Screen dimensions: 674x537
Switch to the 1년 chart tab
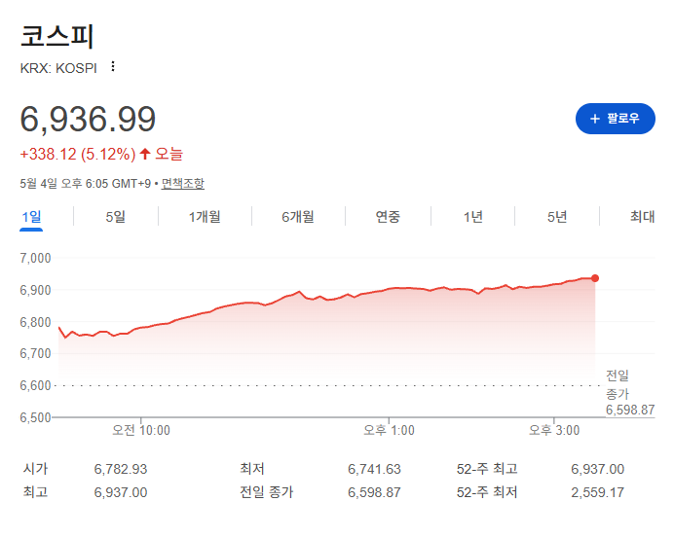tap(472, 217)
